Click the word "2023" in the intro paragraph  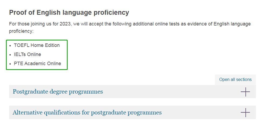pyautogui.click(x=65, y=24)
